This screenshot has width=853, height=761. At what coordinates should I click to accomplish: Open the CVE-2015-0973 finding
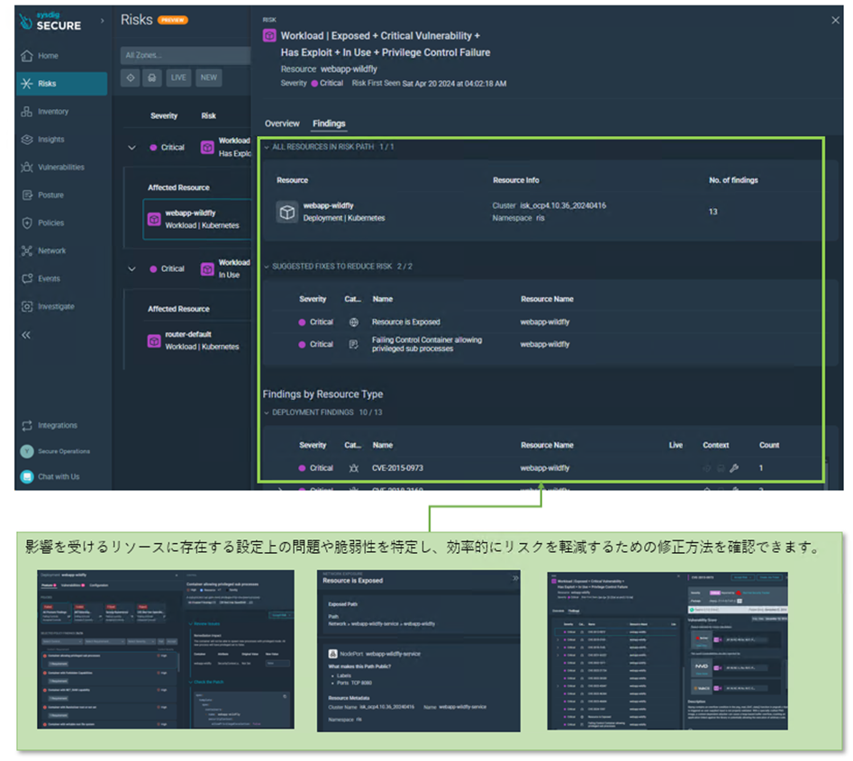pyautogui.click(x=397, y=468)
